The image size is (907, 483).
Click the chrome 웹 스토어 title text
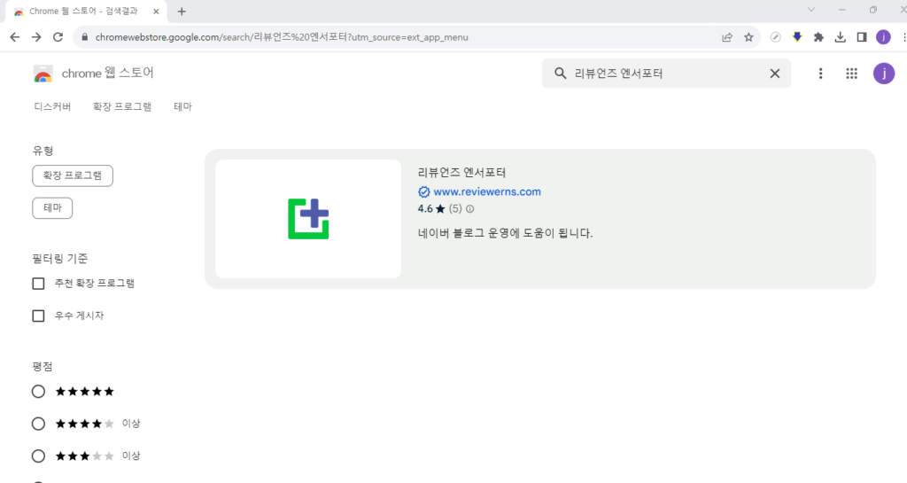coord(107,73)
